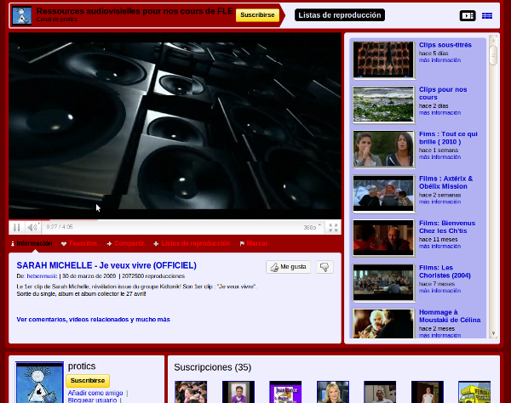511x403 pixels.
Task: Select the Marcar flag tab
Action: click(254, 244)
